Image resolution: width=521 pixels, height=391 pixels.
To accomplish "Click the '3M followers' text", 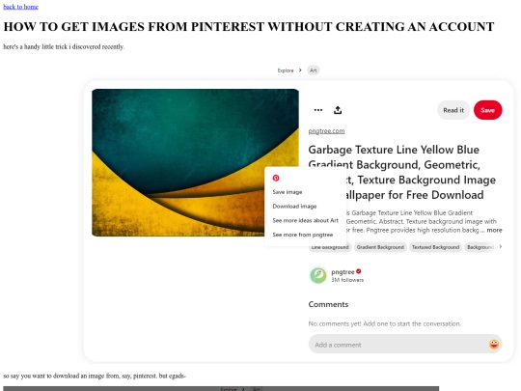I will 347,280.
